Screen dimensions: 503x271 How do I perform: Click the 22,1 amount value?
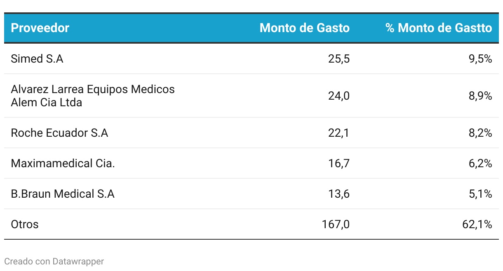[x=339, y=133]
